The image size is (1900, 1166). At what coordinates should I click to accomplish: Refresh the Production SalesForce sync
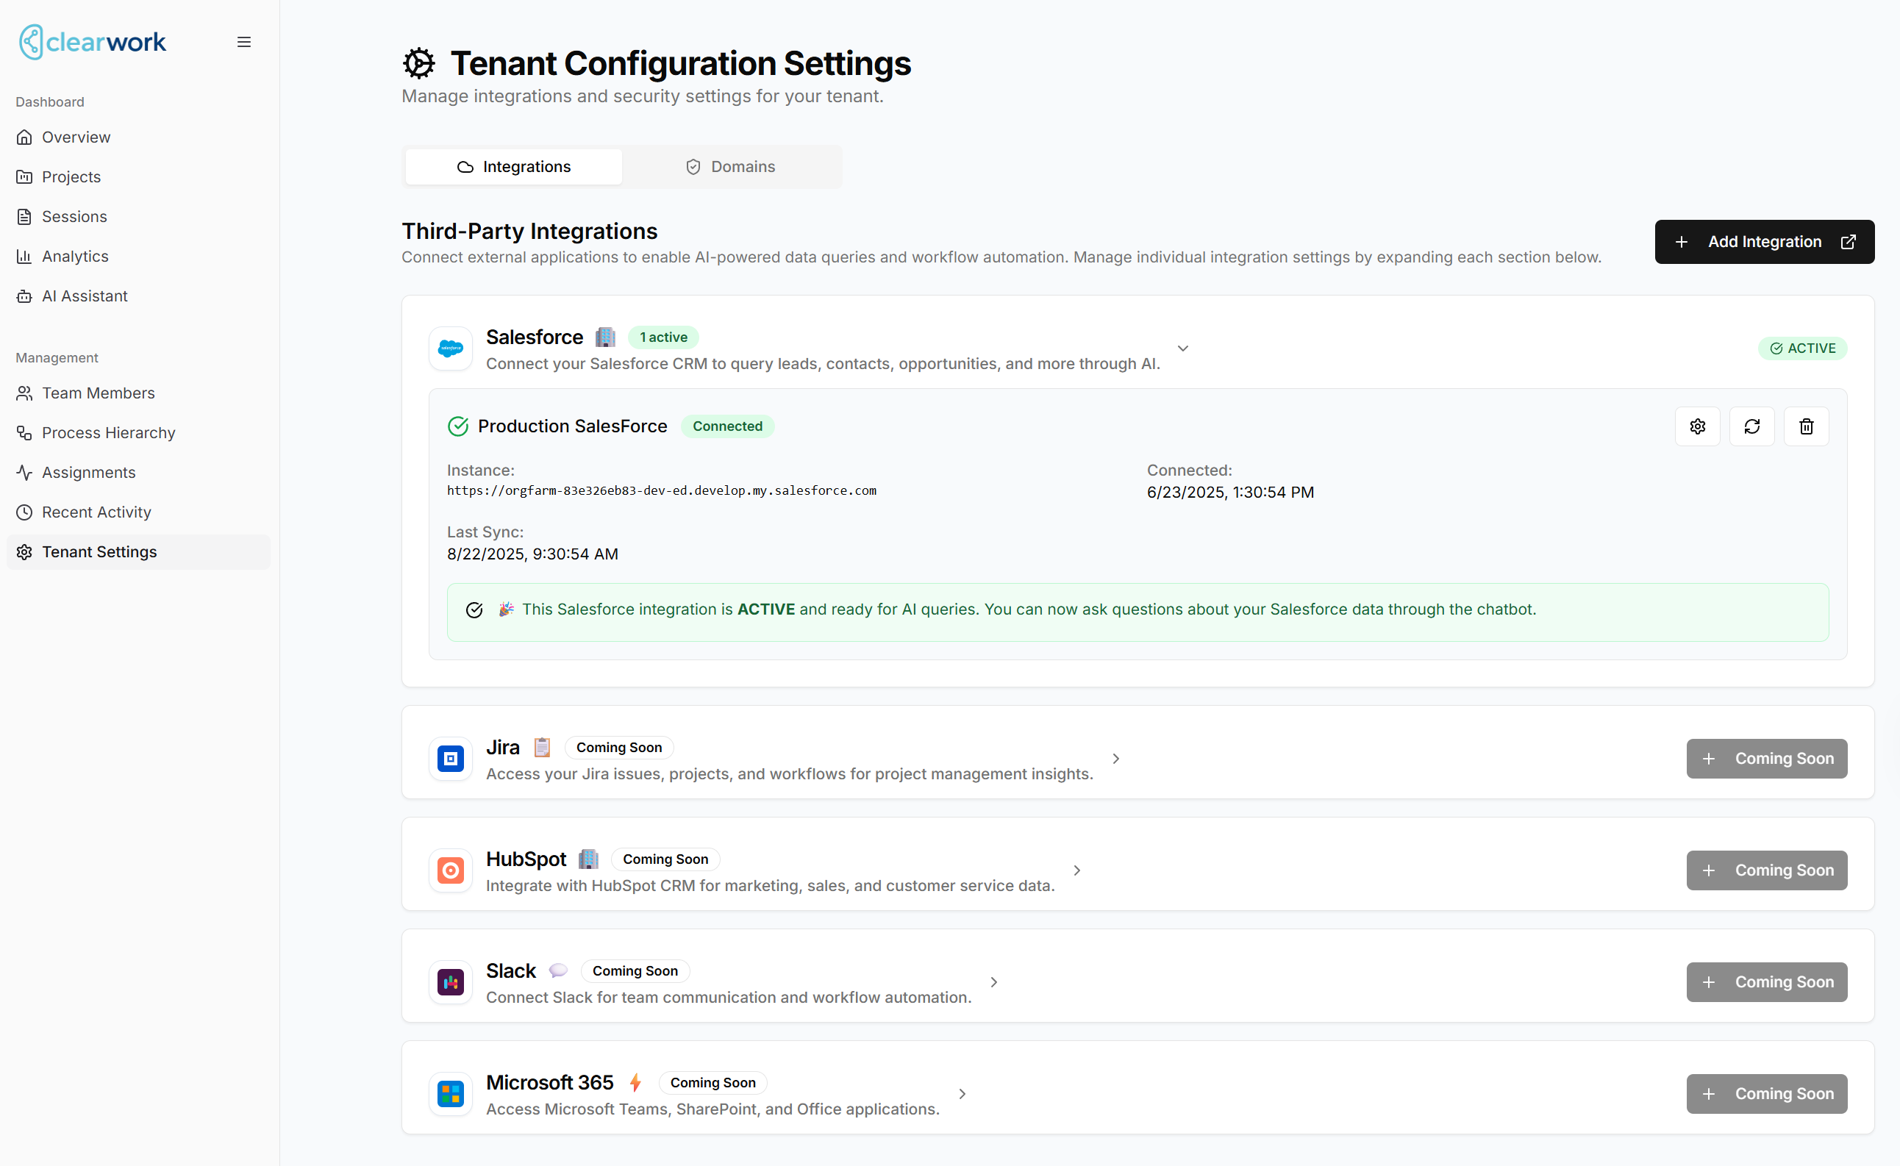1752,426
